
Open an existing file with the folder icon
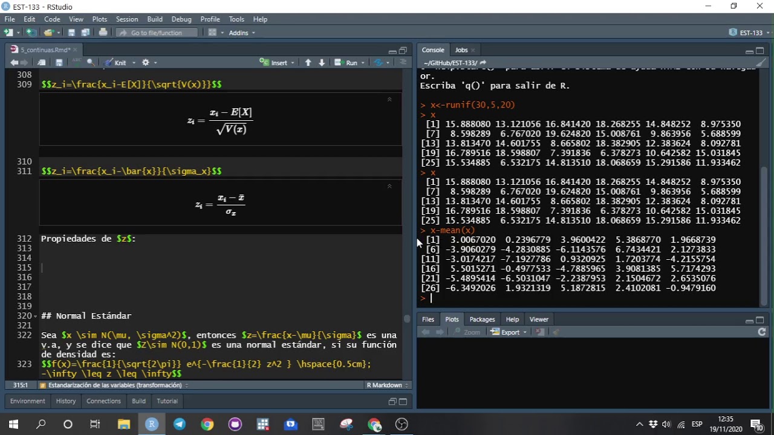point(48,33)
